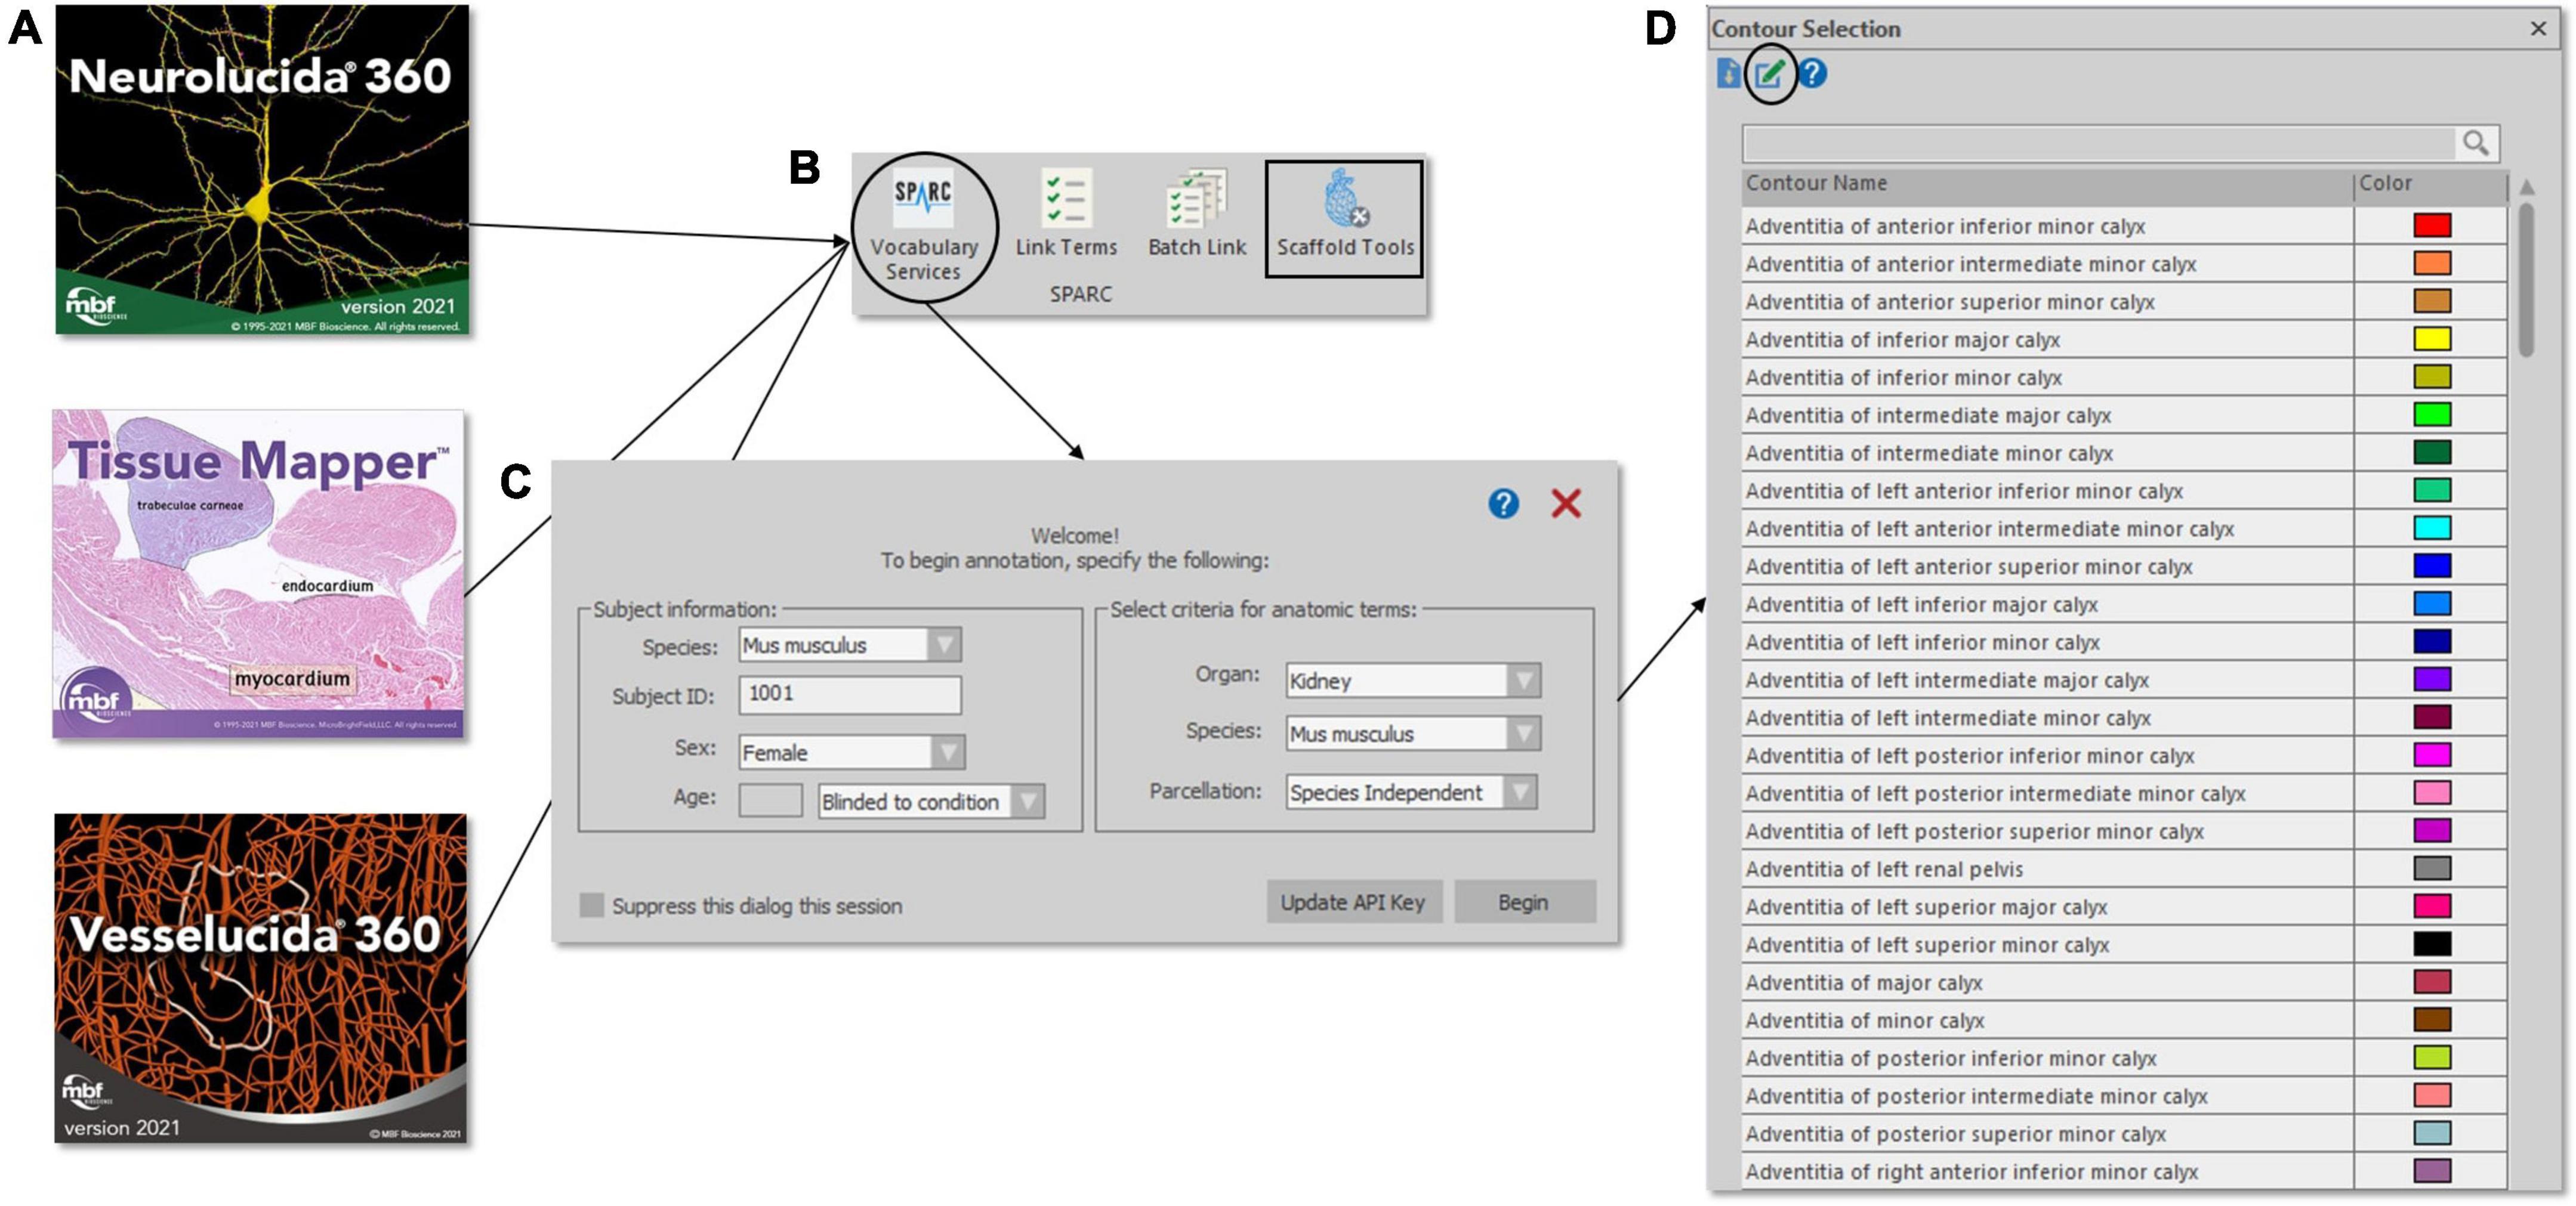Click the Neurolucida 360 splash image
Image resolution: width=2576 pixels, height=1206 pixels.
(x=262, y=169)
